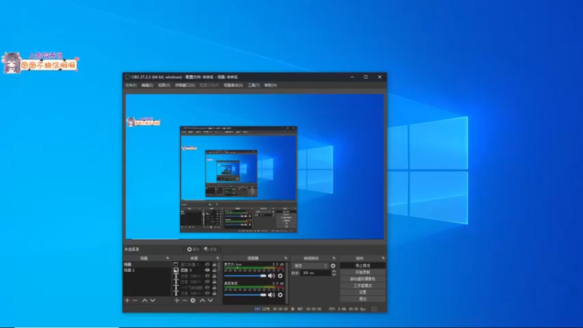The height and width of the screenshot is (328, 583).
Task: Open the 桌面音频 audio settings gear
Action: 280,294
